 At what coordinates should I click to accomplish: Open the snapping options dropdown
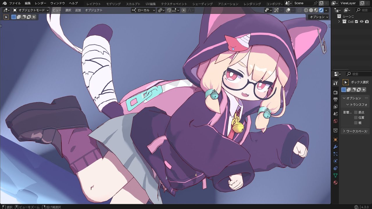[x=176, y=10]
